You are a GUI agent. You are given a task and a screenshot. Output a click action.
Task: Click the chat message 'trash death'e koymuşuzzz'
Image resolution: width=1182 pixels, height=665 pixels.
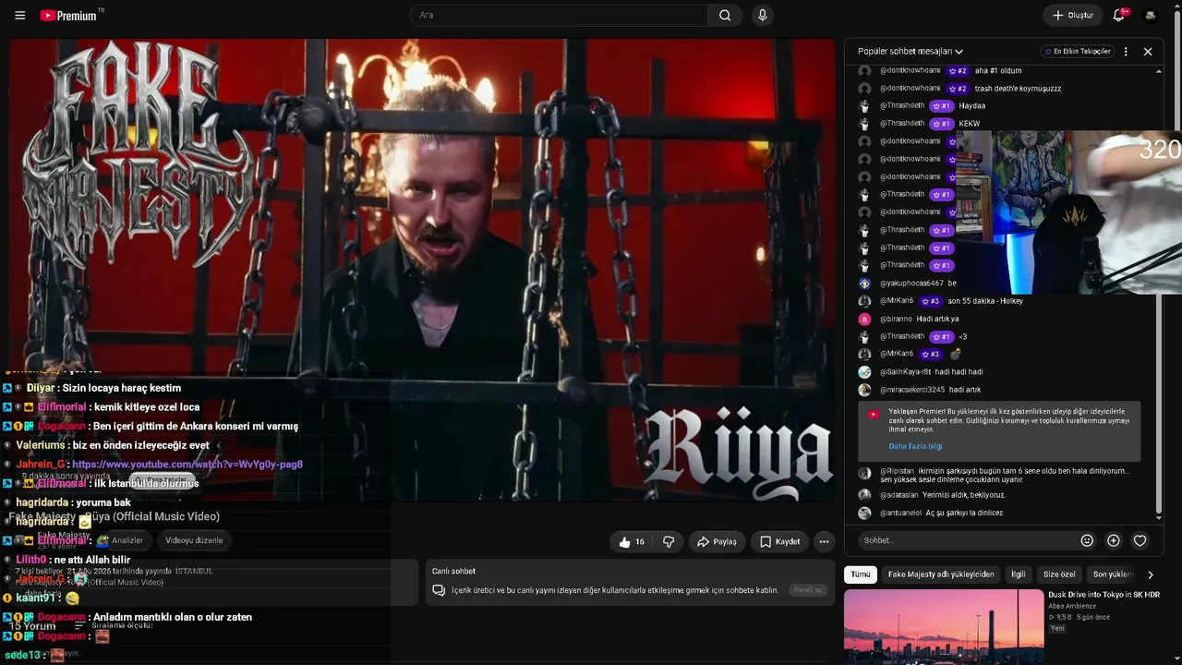[1018, 89]
